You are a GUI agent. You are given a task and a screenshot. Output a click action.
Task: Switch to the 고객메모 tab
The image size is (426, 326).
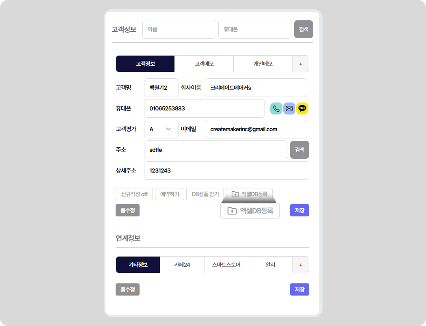point(204,64)
